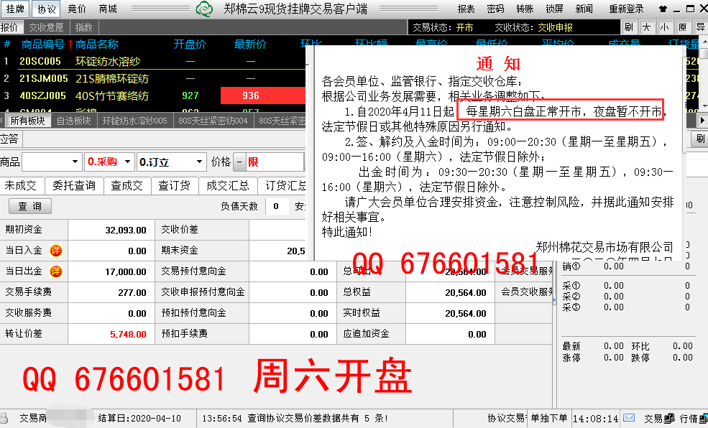708x428 pixels.
Task: Sort by the 商品名称 column header
Action: [96, 45]
